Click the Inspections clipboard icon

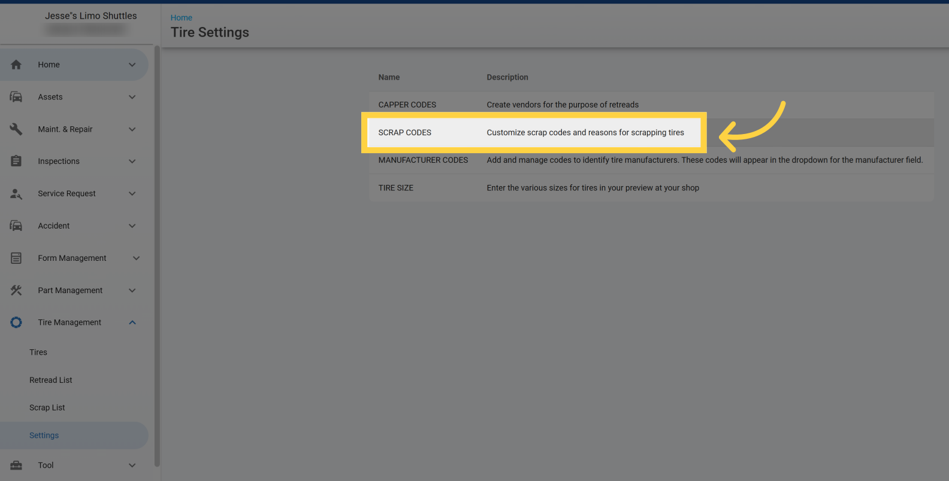pos(16,162)
